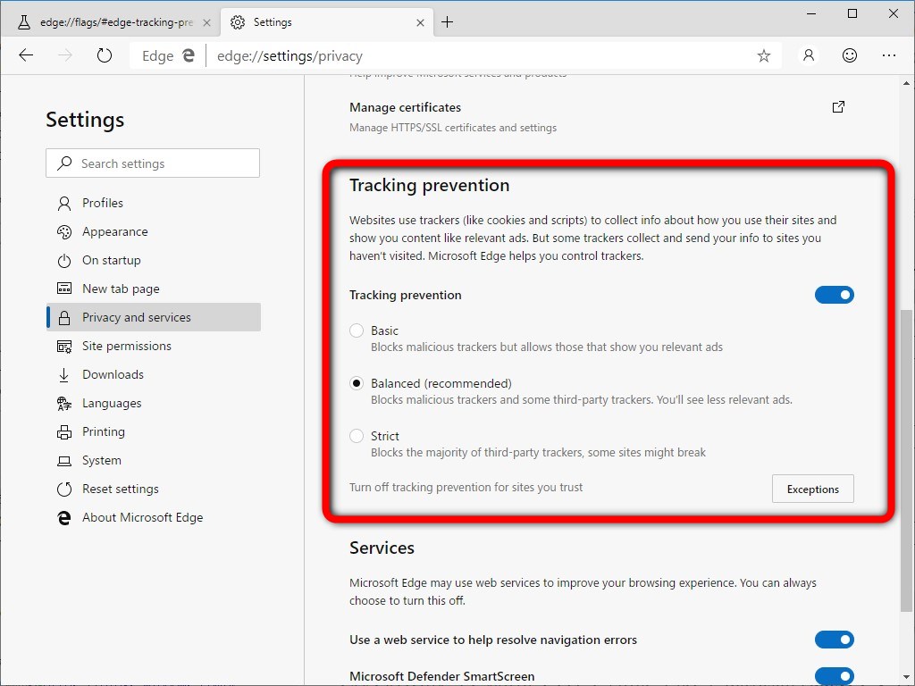Select the Appearance sidebar icon
Image resolution: width=915 pixels, height=686 pixels.
[x=63, y=231]
